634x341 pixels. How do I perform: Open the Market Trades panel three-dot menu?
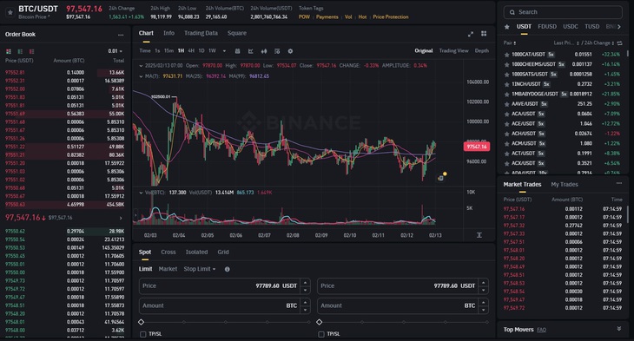(x=619, y=183)
